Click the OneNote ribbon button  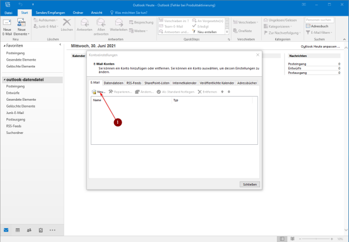pyautogui.click(x=243, y=31)
